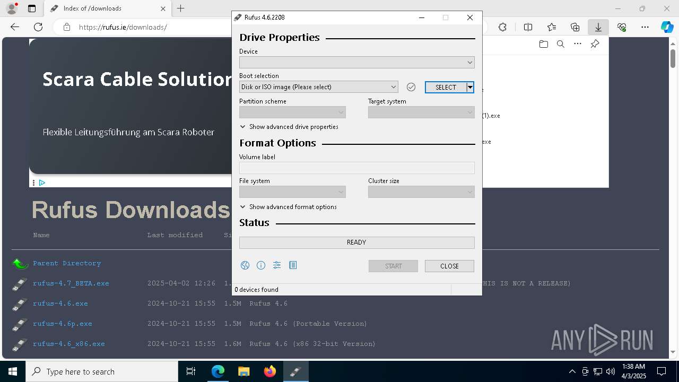Open network status tray icon

pos(598,371)
